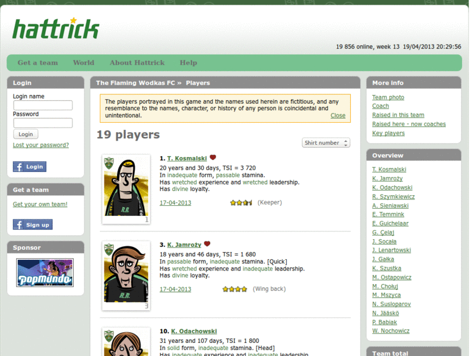Select K. Jamroży in the Overview sidebar

388,179
